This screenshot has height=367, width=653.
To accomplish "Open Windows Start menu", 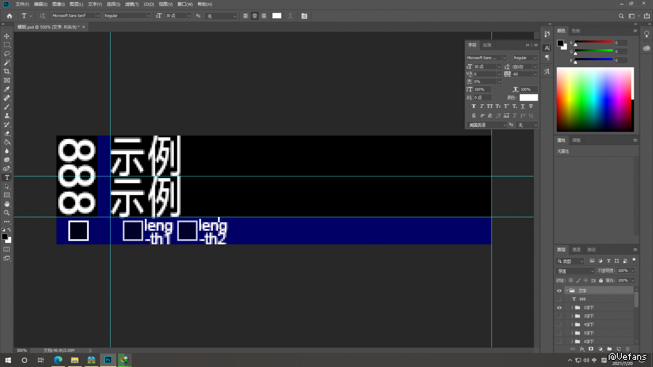I will tap(7, 360).
